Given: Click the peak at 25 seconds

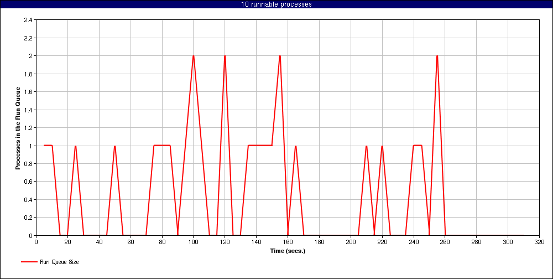Looking at the screenshot, I should coord(75,146).
